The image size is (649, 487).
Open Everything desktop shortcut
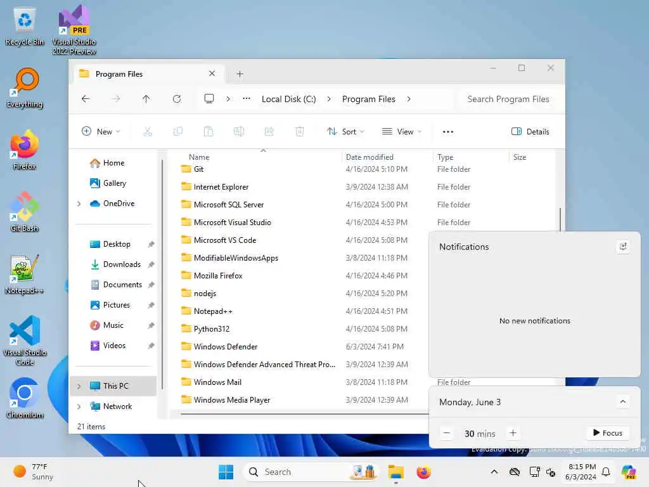(x=25, y=88)
